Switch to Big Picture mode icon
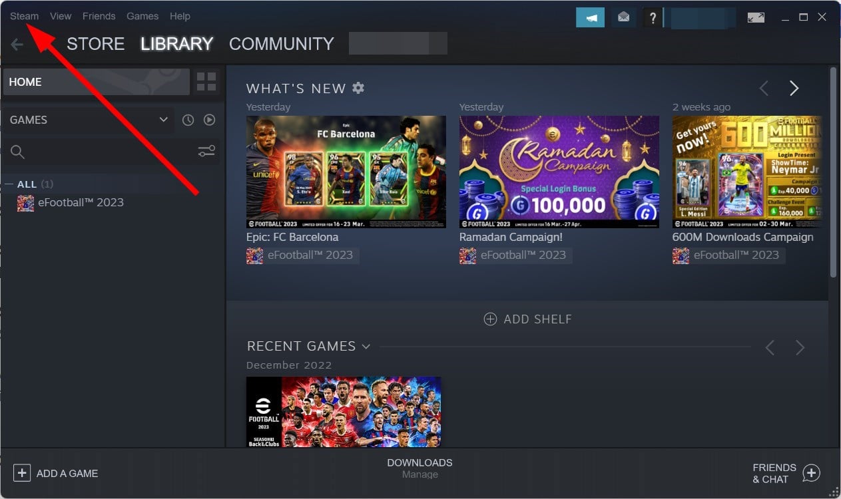Viewport: 841px width, 499px height. point(756,17)
